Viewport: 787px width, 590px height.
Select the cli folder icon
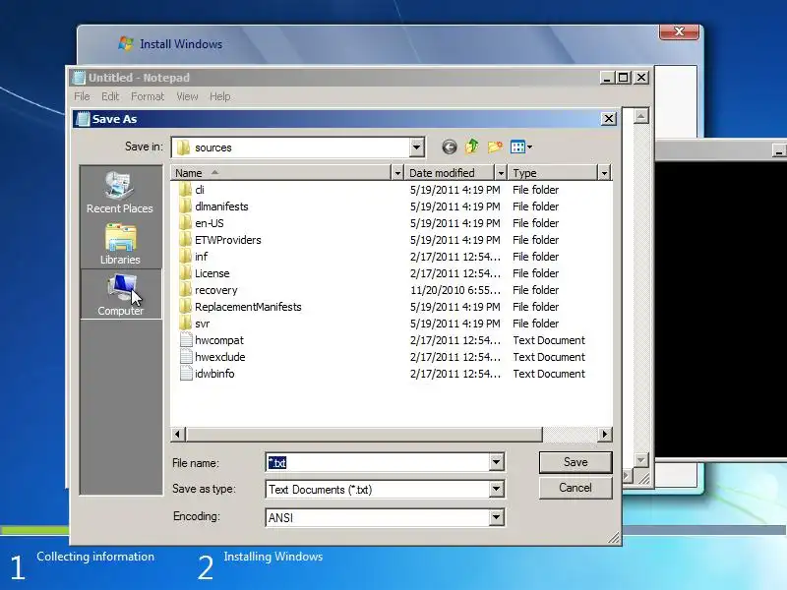coord(186,190)
